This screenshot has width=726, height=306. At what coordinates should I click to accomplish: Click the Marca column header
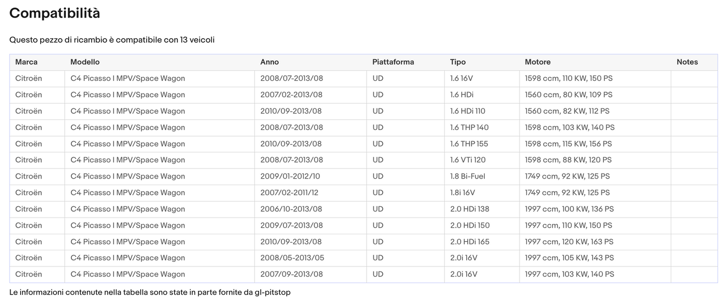26,62
